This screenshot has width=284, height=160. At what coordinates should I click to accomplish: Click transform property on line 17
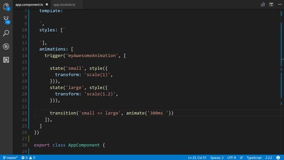tap(67, 75)
